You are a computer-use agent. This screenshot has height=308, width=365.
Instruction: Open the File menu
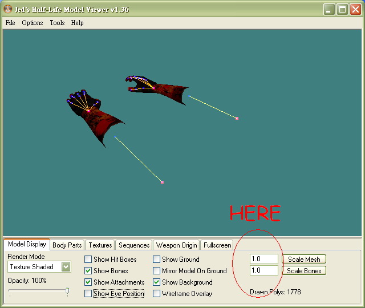10,23
